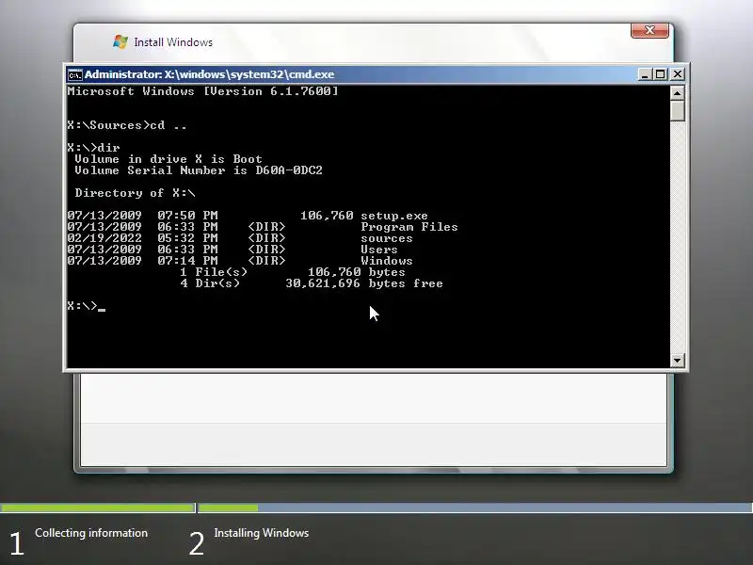Click the date '02/19/2022' in listing
This screenshot has width=753, height=565.
point(104,238)
